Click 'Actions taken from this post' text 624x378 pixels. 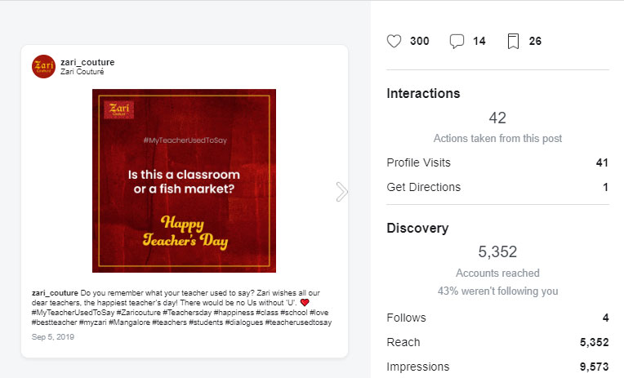(x=497, y=139)
